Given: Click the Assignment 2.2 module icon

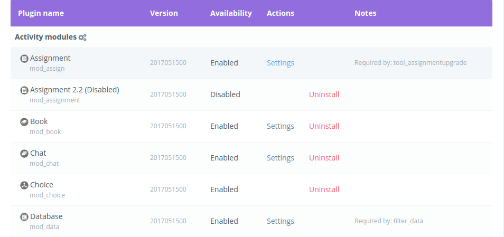Looking at the screenshot, I should (24, 90).
